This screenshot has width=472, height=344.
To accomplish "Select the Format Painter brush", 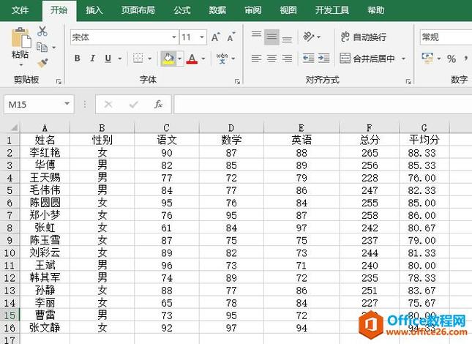I will pyautogui.click(x=42, y=63).
